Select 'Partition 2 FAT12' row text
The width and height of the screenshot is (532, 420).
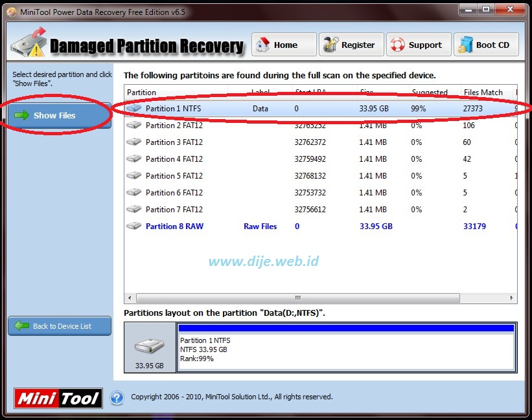(x=174, y=126)
